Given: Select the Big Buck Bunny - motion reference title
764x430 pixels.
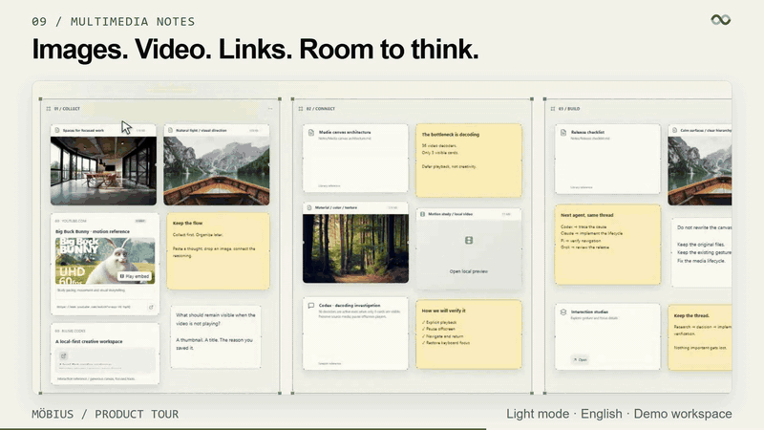Looking at the screenshot, I should click(x=93, y=231).
